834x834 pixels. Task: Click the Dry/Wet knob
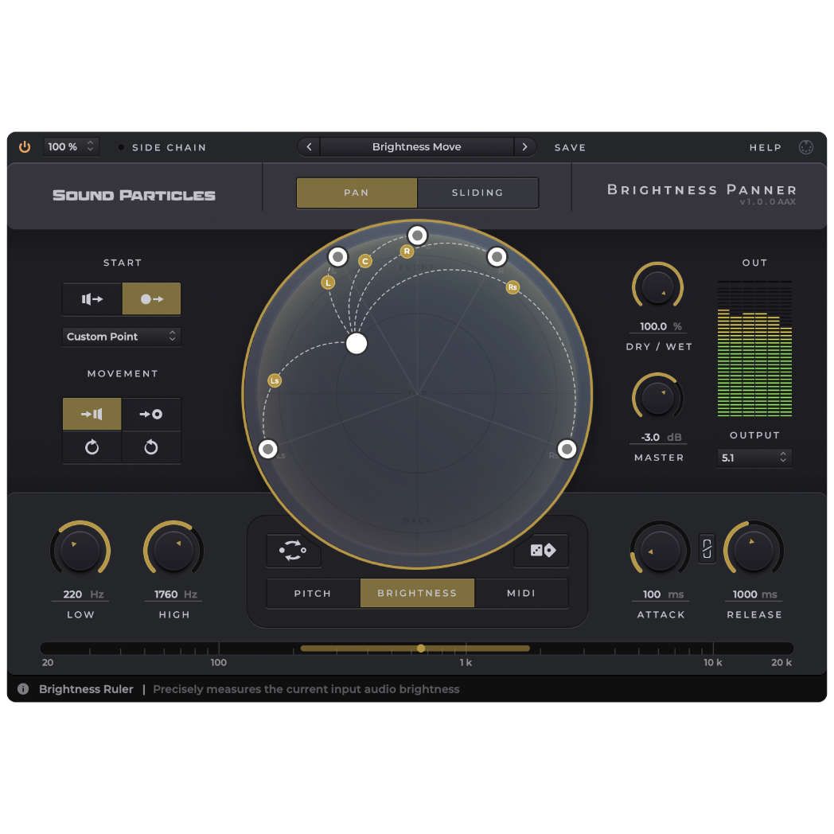point(657,286)
